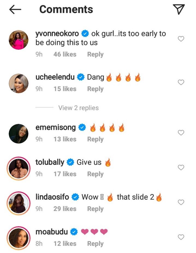Like ucheelendu's comment with the heart
196x253 pixels.
point(181,82)
